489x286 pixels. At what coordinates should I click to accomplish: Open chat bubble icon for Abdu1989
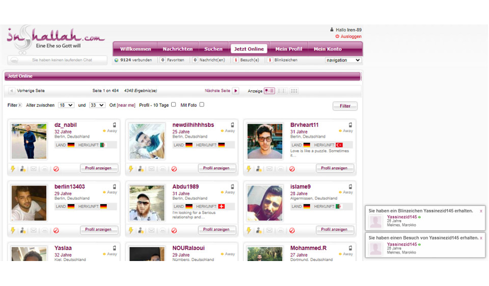coord(162,230)
